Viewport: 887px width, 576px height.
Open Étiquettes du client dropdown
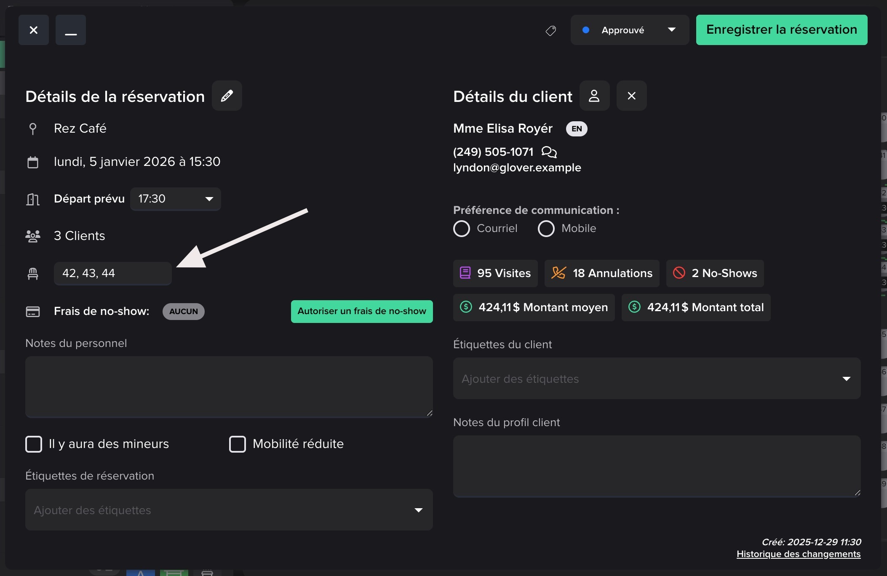pos(657,379)
